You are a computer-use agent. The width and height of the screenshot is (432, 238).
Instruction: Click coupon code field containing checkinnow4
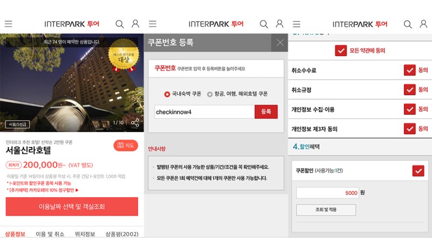click(x=205, y=112)
